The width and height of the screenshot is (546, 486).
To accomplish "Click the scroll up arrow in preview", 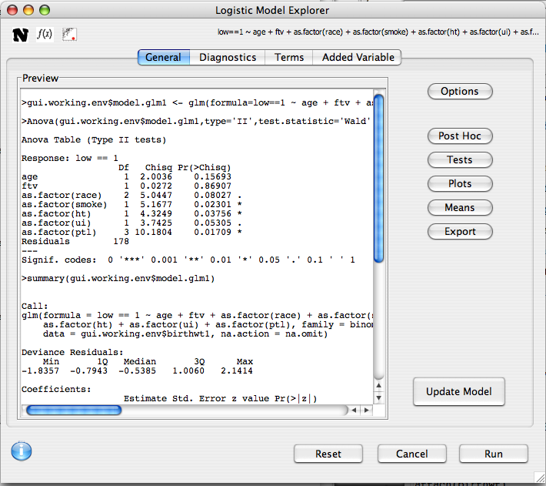I will click(378, 386).
